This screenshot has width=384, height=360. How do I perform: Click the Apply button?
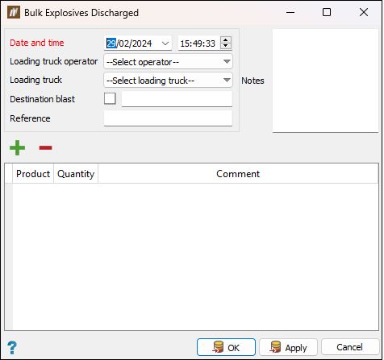coord(288,347)
